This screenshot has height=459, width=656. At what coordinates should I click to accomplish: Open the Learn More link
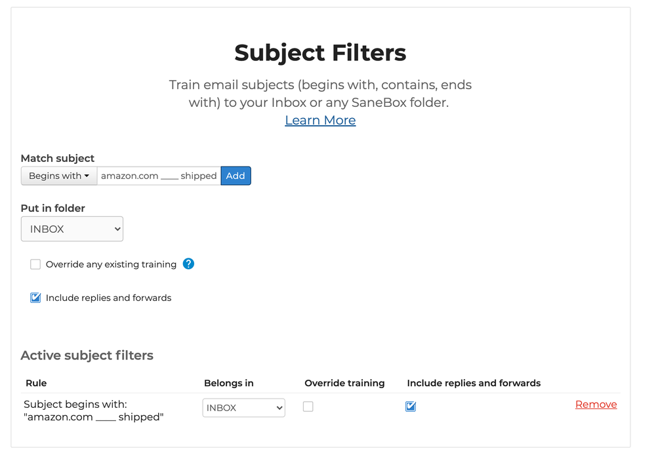click(x=320, y=120)
